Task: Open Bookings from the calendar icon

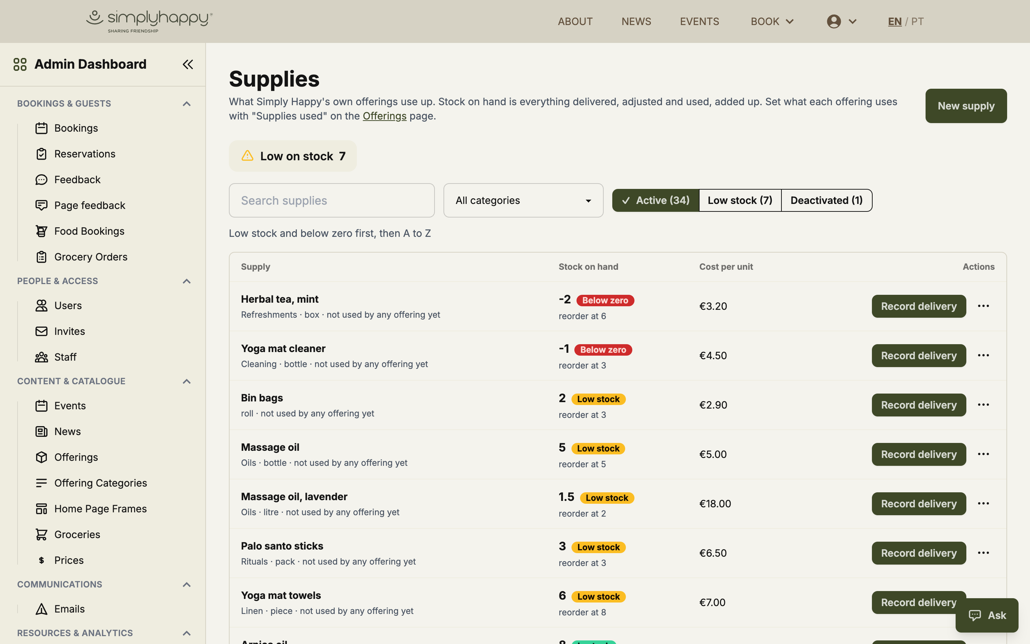Action: click(41, 128)
